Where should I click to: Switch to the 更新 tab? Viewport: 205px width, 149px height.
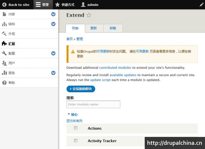[94, 28]
